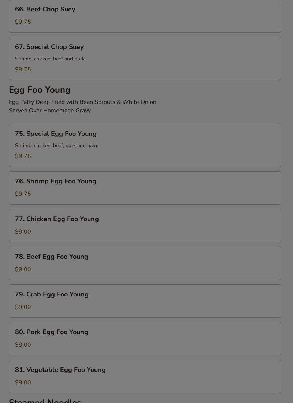Choose 75. Special Egg Foo Young

(145, 145)
